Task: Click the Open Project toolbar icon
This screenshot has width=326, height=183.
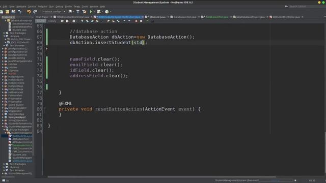Action: (7, 12)
